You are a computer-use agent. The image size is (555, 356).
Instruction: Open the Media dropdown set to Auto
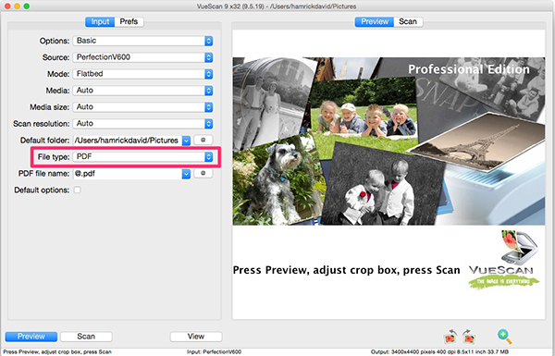pyautogui.click(x=142, y=91)
